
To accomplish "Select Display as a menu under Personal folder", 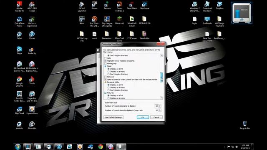I will point(108,87).
